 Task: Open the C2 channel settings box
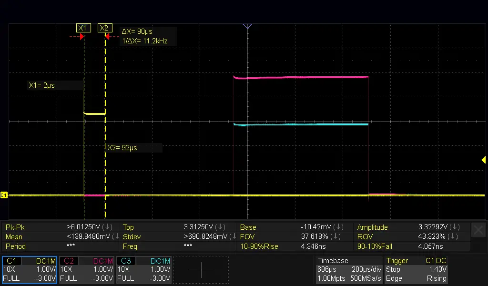coord(87,270)
